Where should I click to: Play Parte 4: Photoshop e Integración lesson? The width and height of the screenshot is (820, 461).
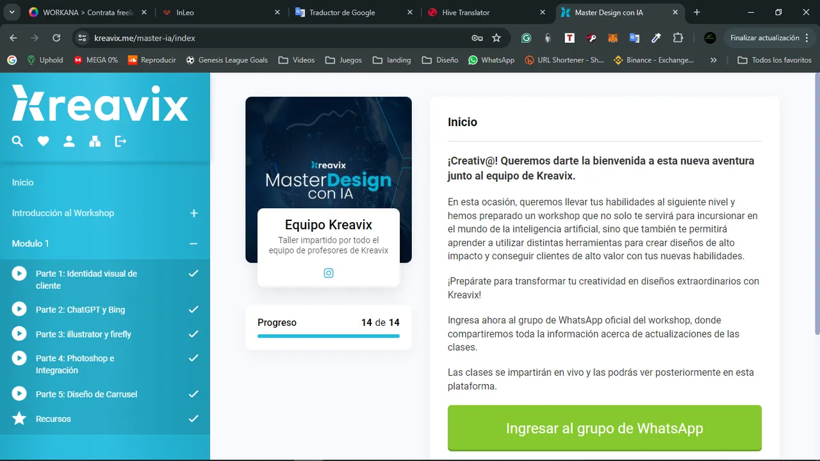[19, 358]
